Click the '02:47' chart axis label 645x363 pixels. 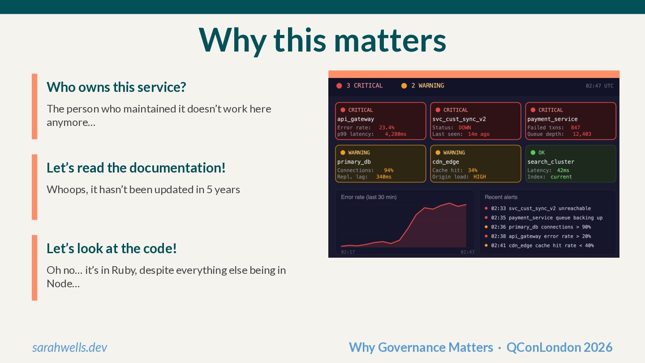468,252
